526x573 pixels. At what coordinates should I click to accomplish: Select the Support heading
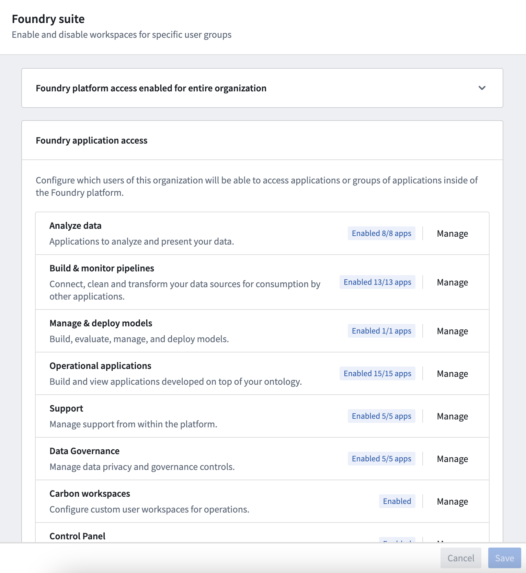point(66,408)
